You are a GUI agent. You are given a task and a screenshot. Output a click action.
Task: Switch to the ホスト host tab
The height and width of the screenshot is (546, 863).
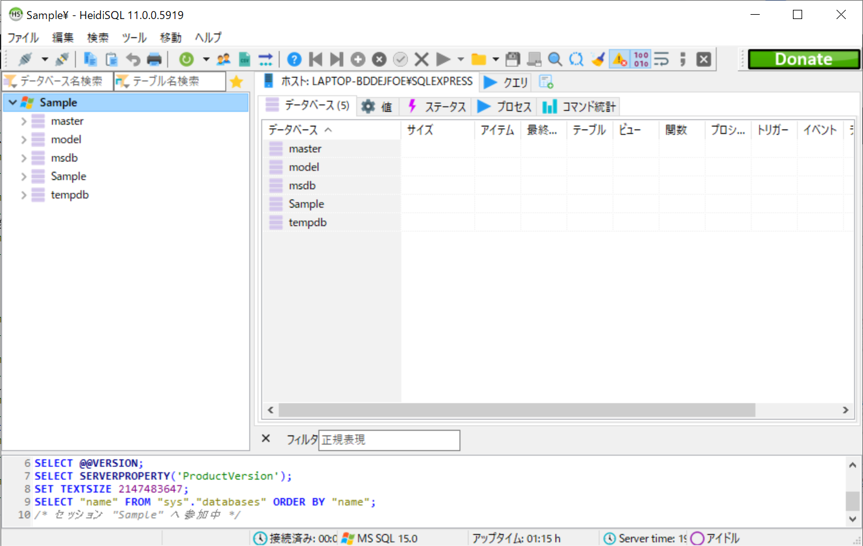coord(368,81)
